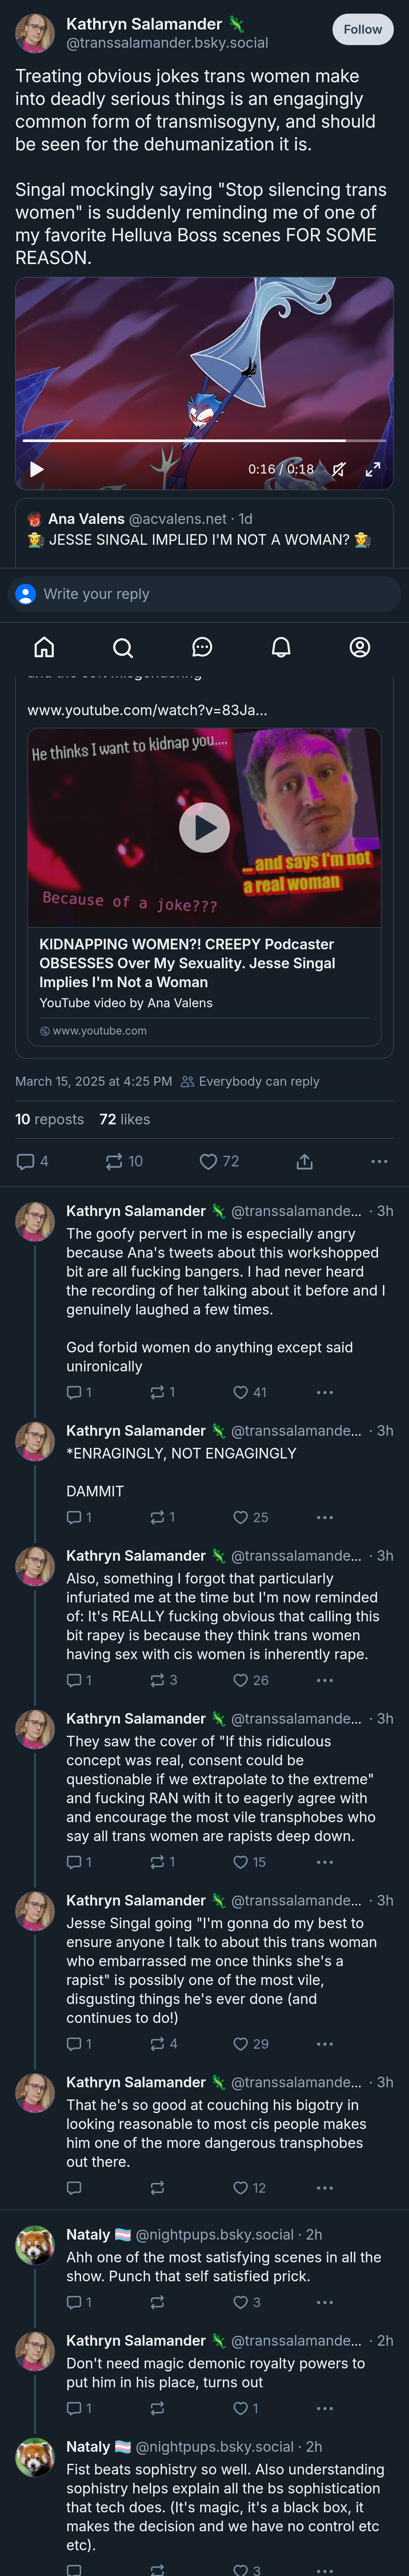The image size is (409, 2576).
Task: Open the Chat messages icon
Action: click(x=202, y=648)
